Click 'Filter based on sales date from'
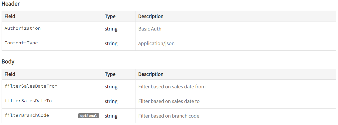The image size is (338, 125). coord(172,87)
